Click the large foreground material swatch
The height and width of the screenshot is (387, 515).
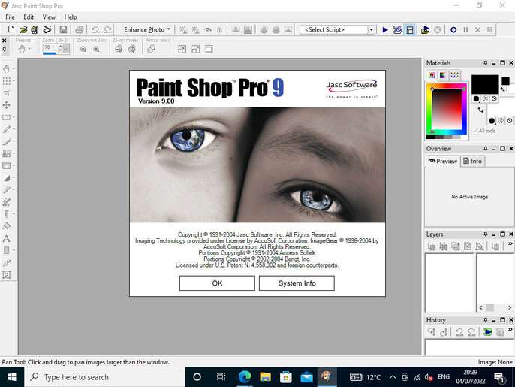coord(485,84)
